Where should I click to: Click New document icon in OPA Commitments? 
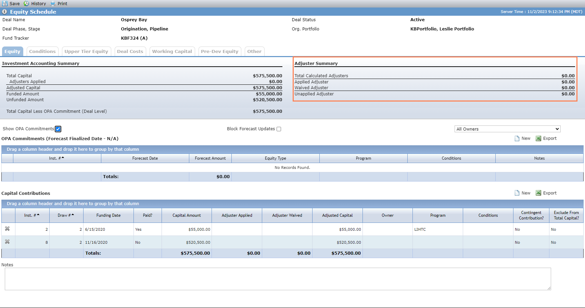[517, 138]
